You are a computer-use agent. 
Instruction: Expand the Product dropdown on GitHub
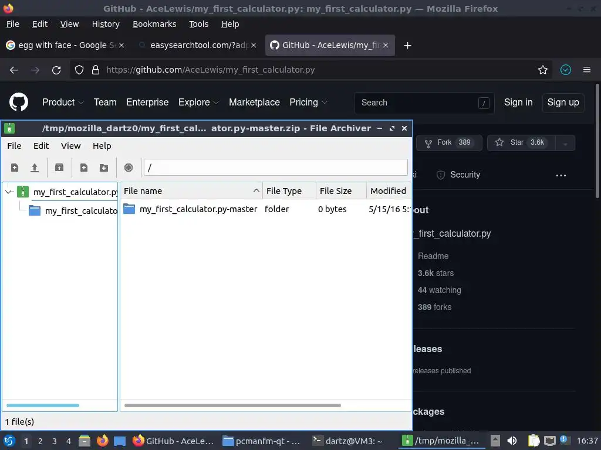coord(63,102)
